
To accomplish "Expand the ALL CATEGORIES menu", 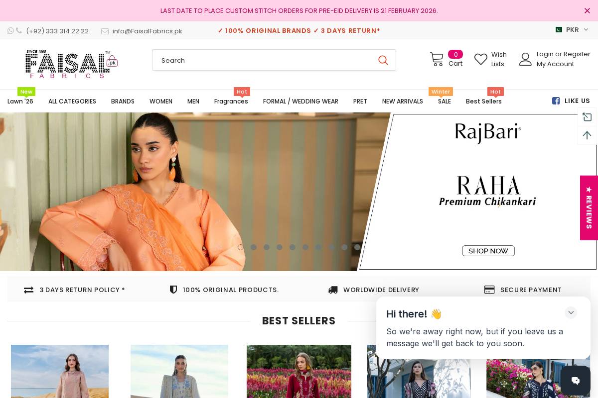I will [72, 101].
